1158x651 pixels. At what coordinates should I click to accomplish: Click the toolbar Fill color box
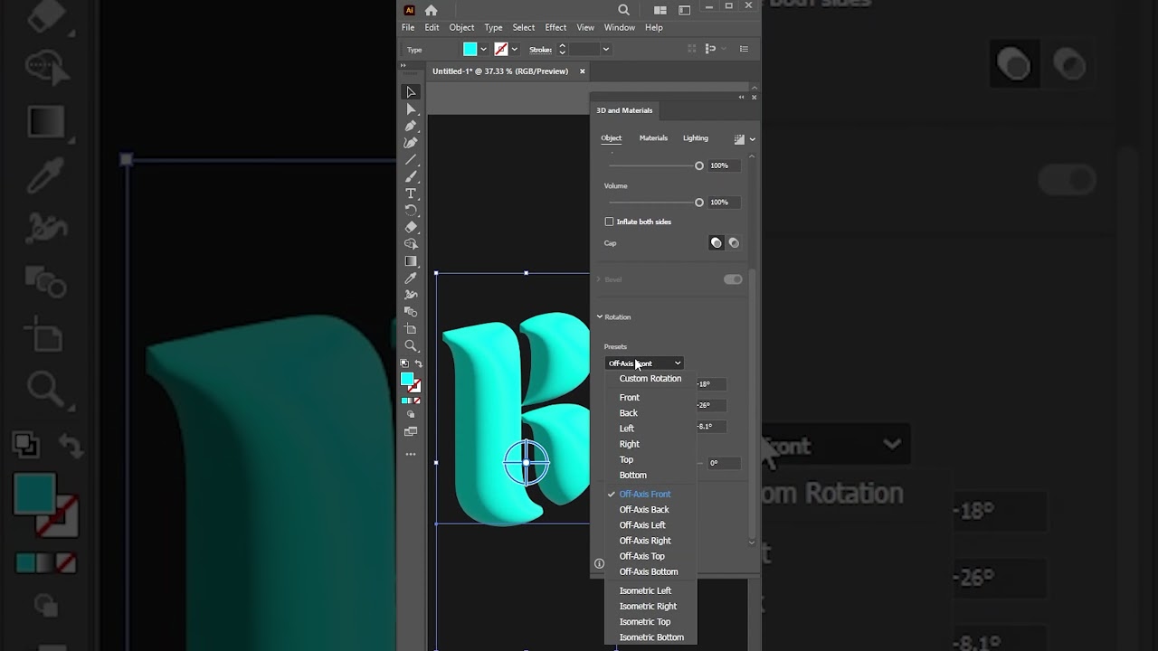407,379
